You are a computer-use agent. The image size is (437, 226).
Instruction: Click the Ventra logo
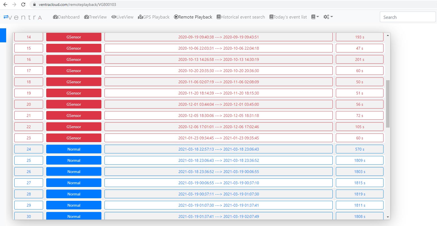coord(23,17)
